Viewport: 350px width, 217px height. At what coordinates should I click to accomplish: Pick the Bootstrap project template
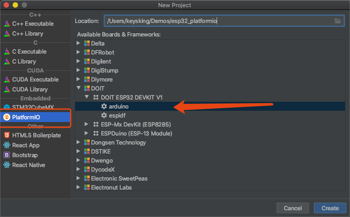25,155
